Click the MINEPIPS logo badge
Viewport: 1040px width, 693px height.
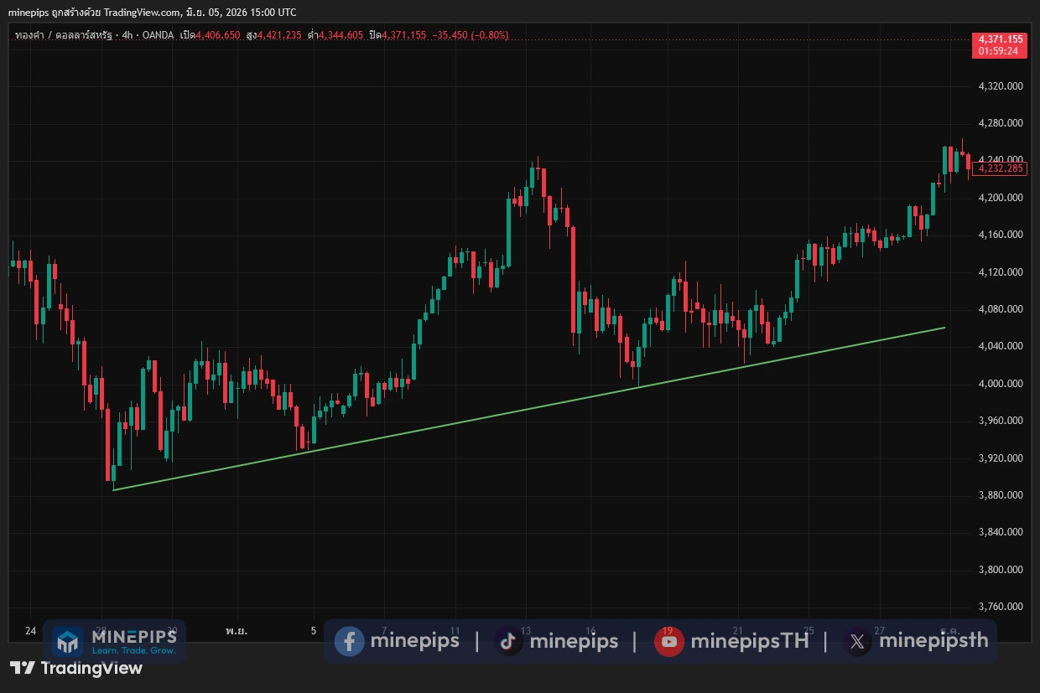115,642
